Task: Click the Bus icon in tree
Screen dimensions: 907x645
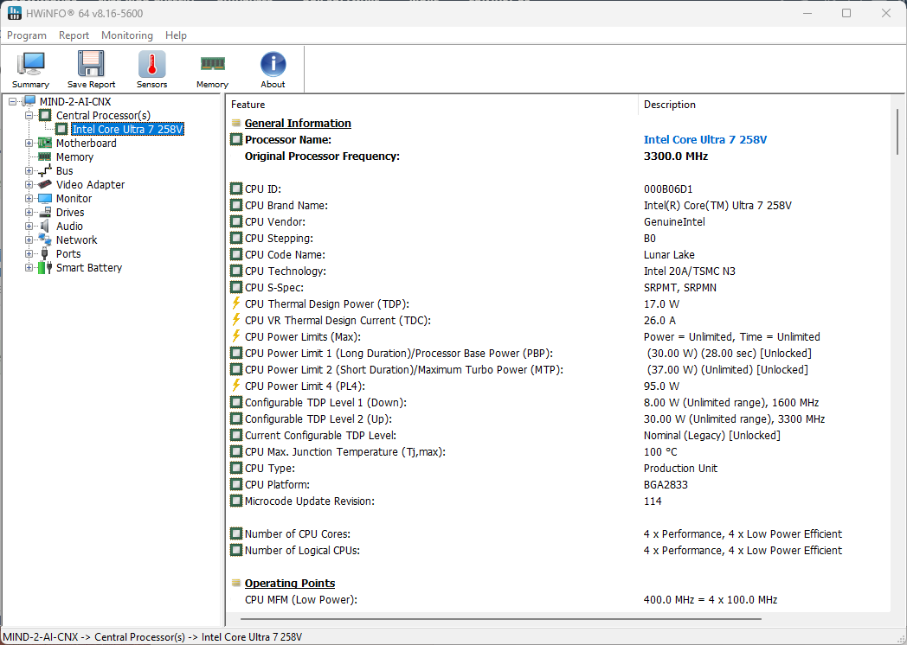Action: pos(44,170)
